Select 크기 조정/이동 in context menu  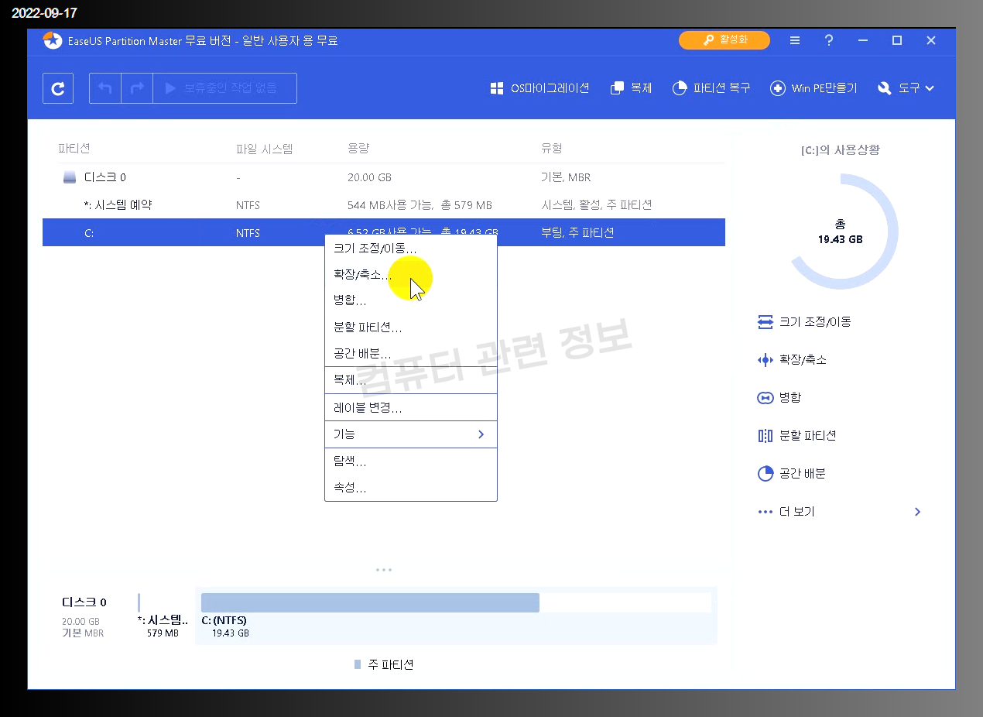410,249
